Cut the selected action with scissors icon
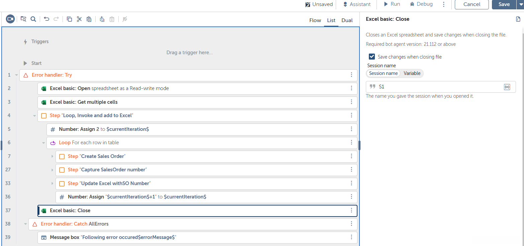Image resolution: width=524 pixels, height=246 pixels. point(79,19)
